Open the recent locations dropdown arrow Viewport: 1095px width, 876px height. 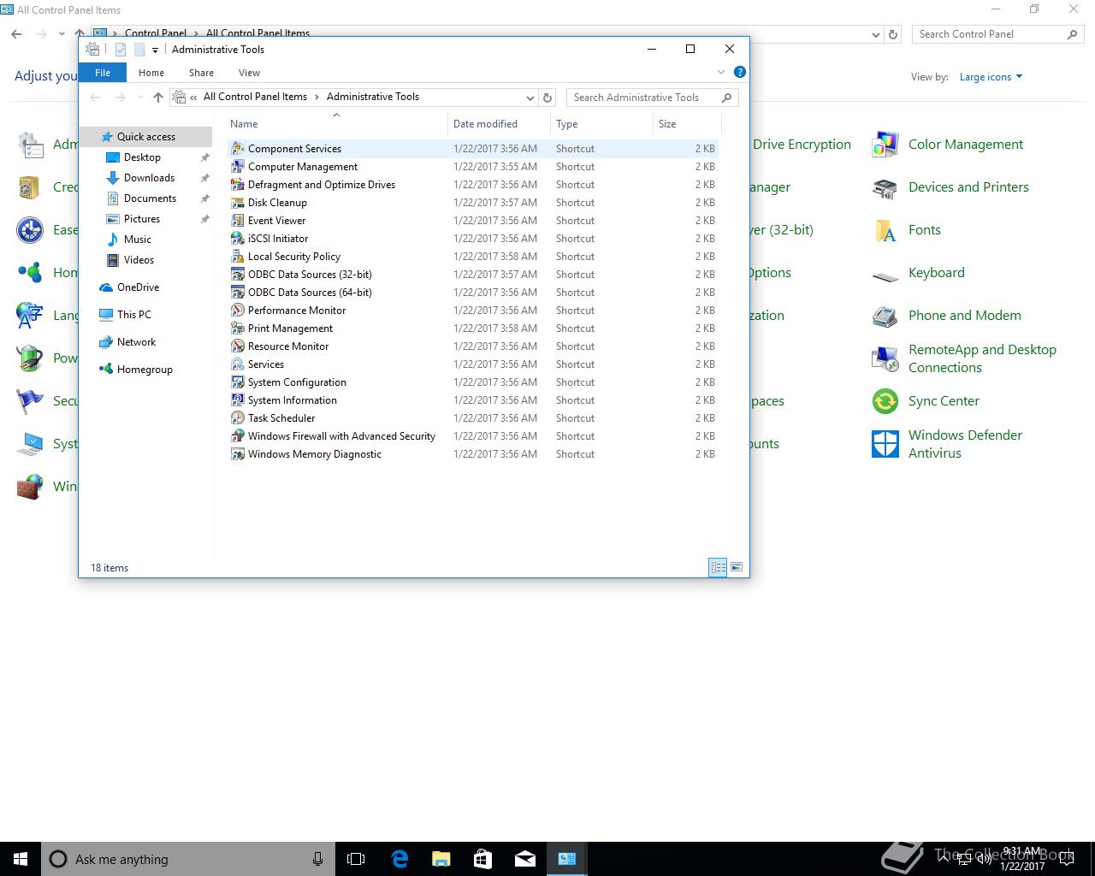pyautogui.click(x=140, y=98)
